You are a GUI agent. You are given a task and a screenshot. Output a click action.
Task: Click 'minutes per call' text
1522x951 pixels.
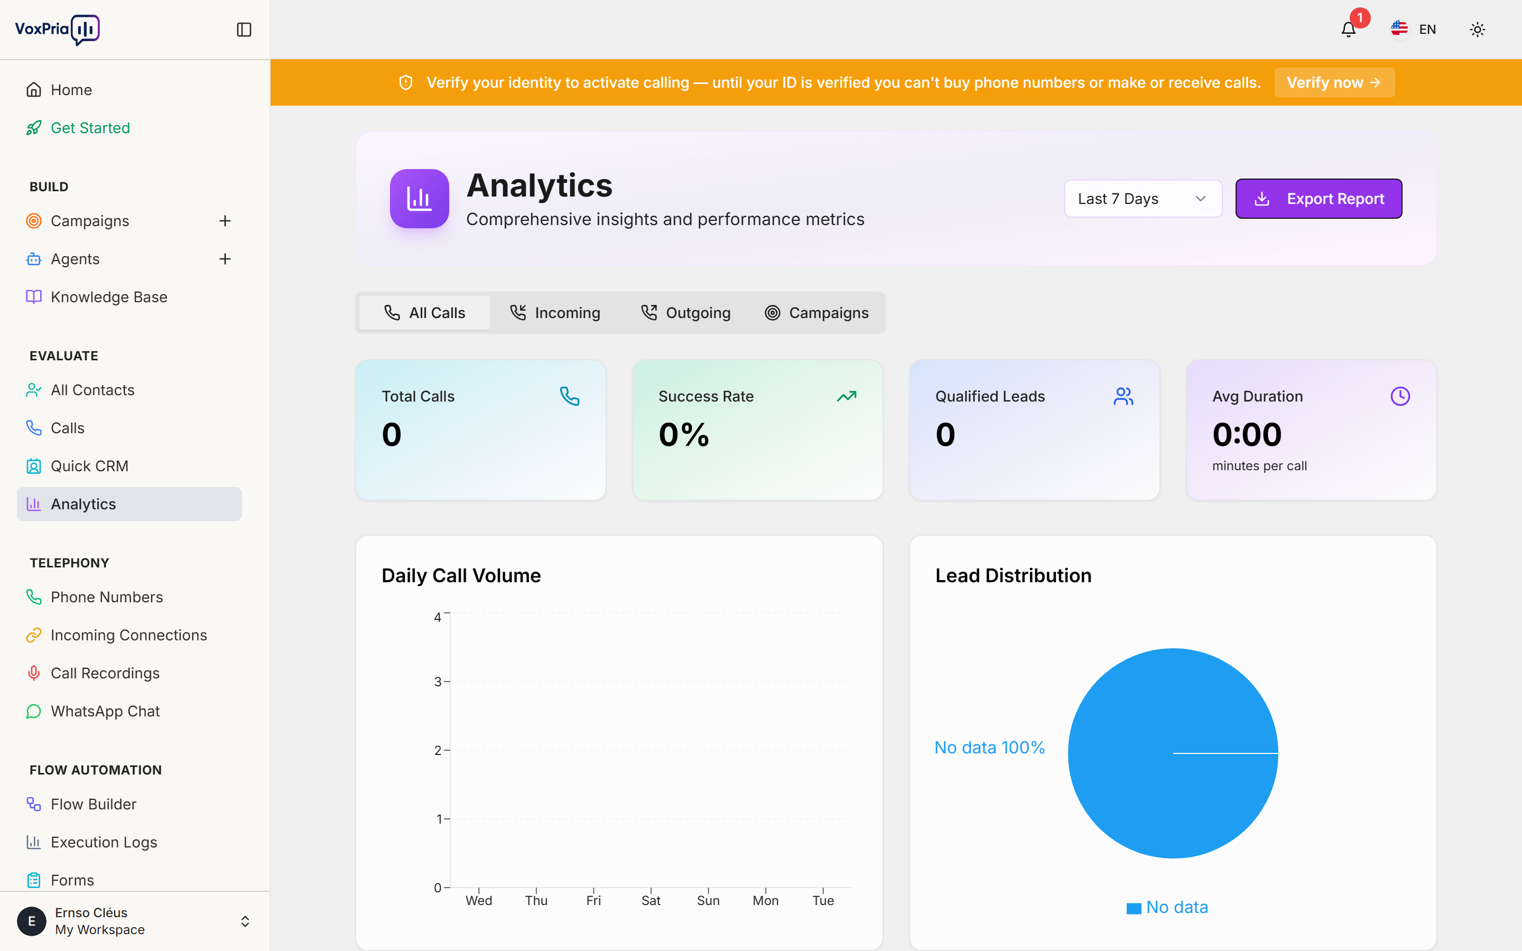click(1259, 466)
